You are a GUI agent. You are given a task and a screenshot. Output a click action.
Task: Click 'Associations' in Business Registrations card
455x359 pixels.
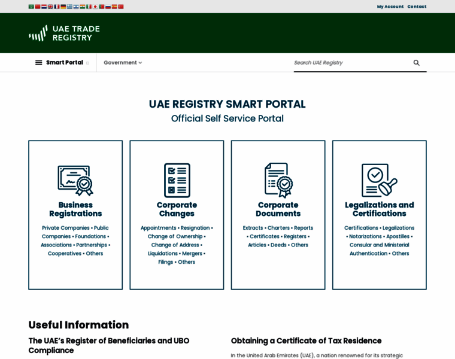point(56,245)
